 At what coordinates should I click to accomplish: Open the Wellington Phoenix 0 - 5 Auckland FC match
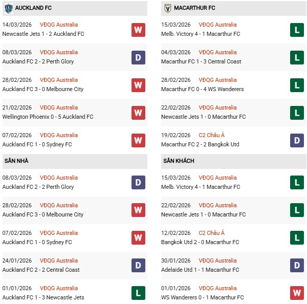tap(48, 117)
